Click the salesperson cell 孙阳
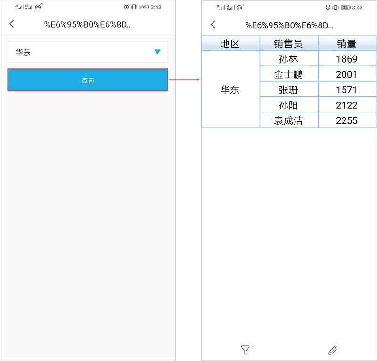The height and width of the screenshot is (361, 377). click(289, 104)
